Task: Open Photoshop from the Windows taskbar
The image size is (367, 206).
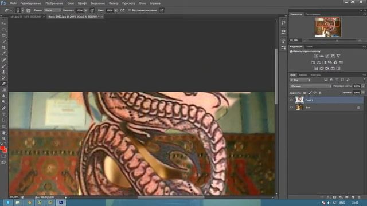Action: point(61,203)
